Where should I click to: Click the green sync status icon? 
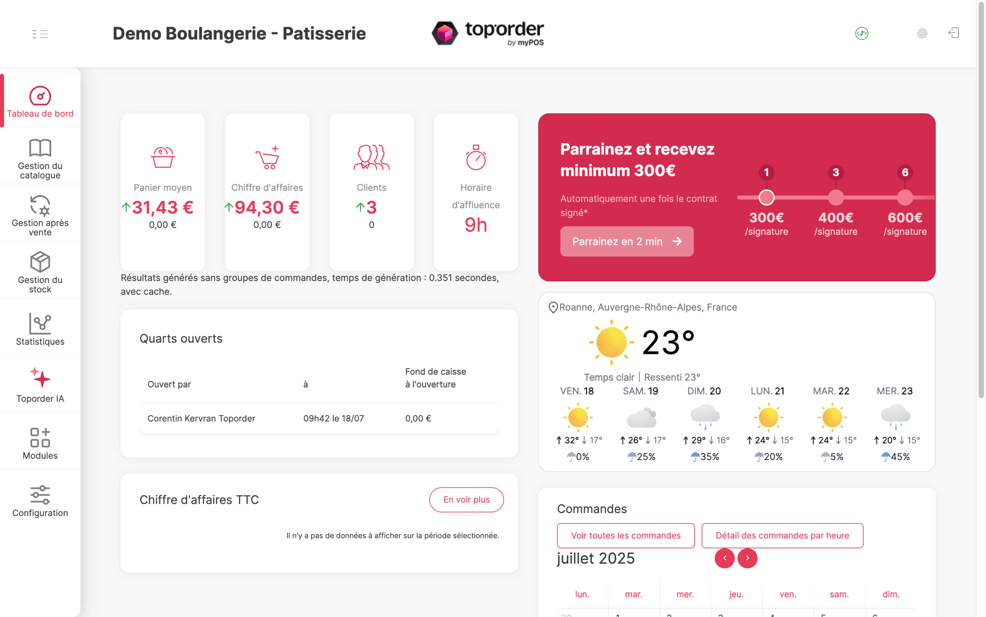click(862, 33)
